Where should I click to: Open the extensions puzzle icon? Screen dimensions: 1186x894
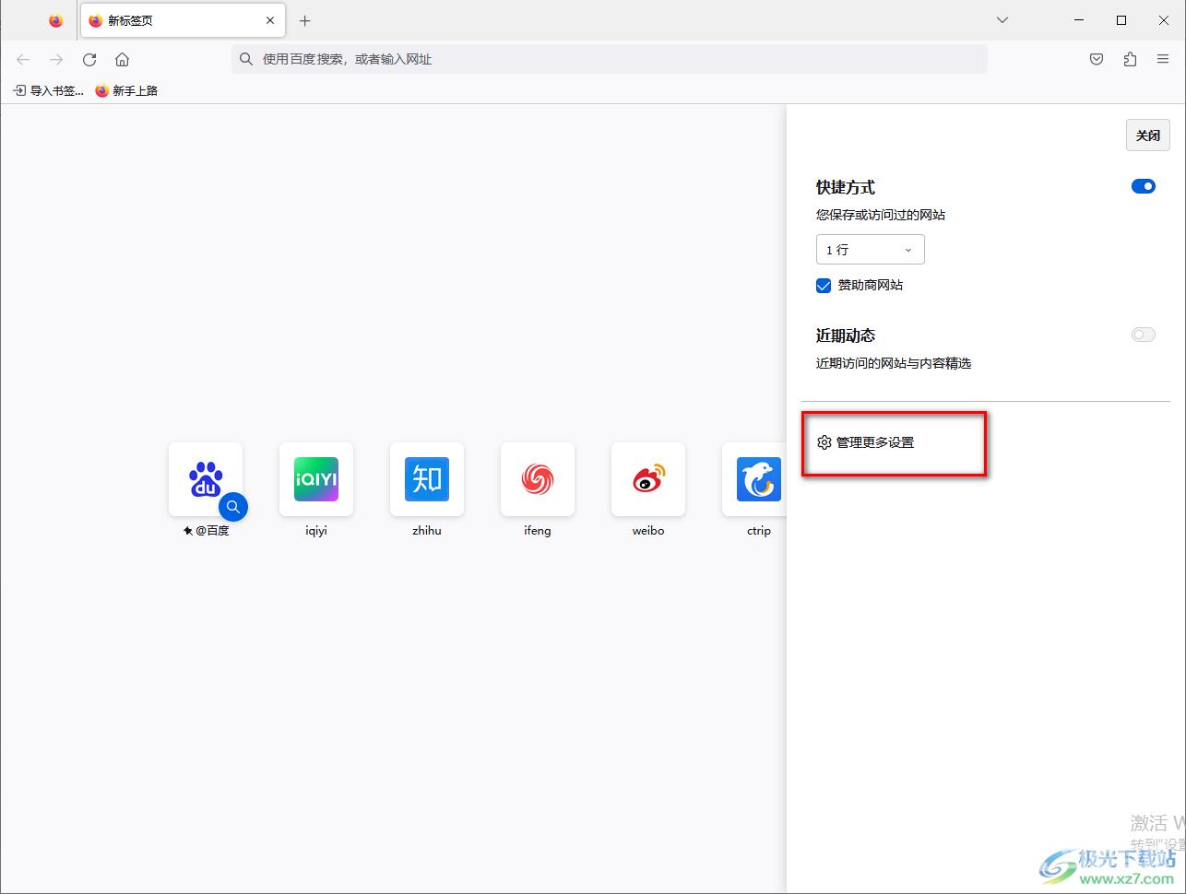tap(1130, 59)
